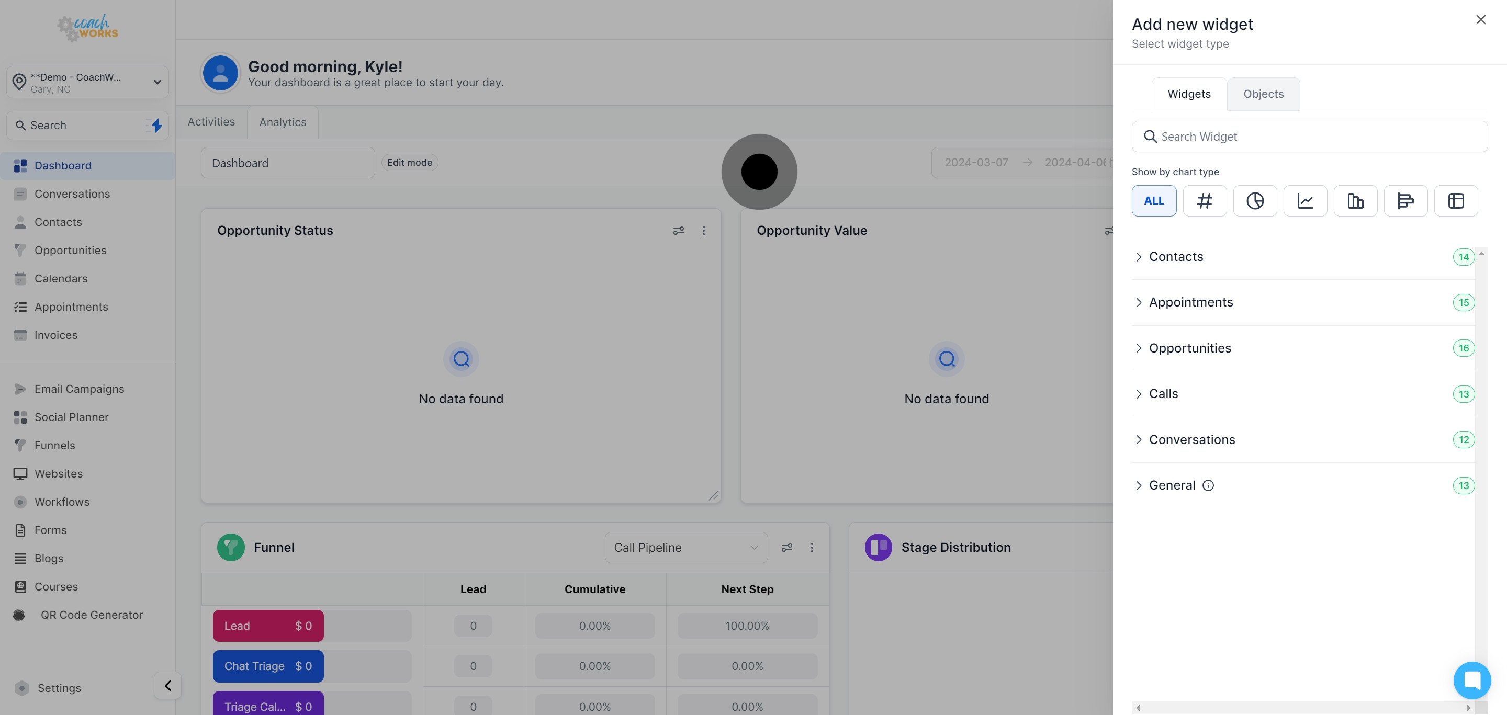Open Settings in the sidebar
Image resolution: width=1507 pixels, height=715 pixels.
[59, 687]
